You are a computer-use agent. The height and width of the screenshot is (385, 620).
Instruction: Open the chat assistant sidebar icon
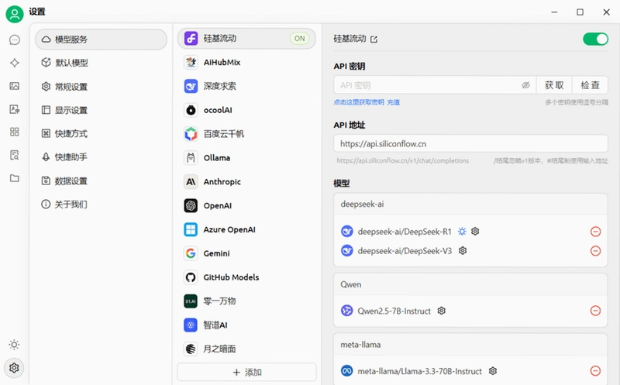[x=15, y=40]
